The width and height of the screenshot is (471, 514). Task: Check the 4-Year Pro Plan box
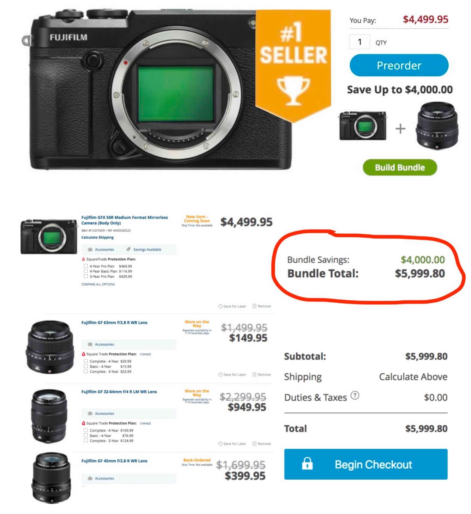(x=86, y=266)
